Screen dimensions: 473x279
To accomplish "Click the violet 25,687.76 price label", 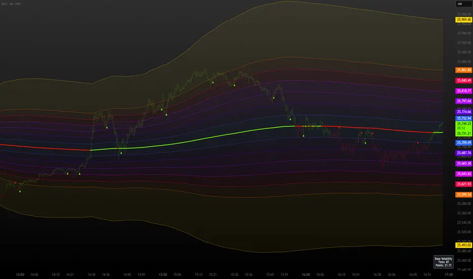I will pos(464,153).
